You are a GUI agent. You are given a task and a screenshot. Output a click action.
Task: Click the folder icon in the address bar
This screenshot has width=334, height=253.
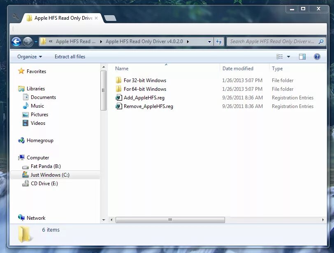click(x=44, y=41)
